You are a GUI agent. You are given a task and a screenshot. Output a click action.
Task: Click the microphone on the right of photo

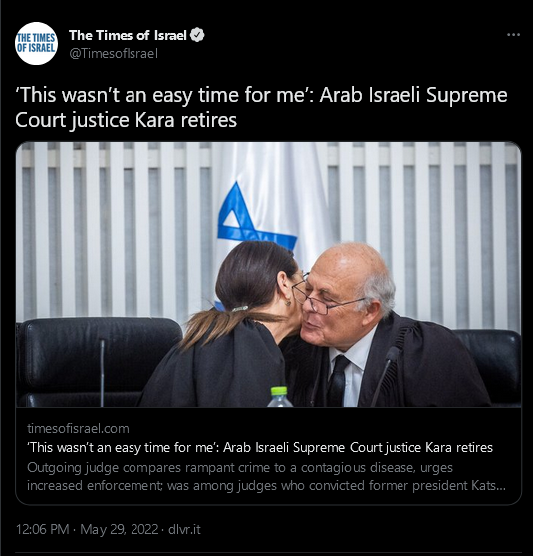(x=386, y=376)
